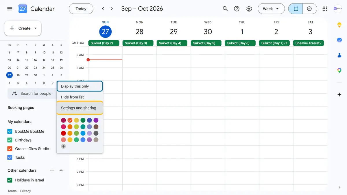Click the Booking pages heading
The image size is (347, 195).
21,107
